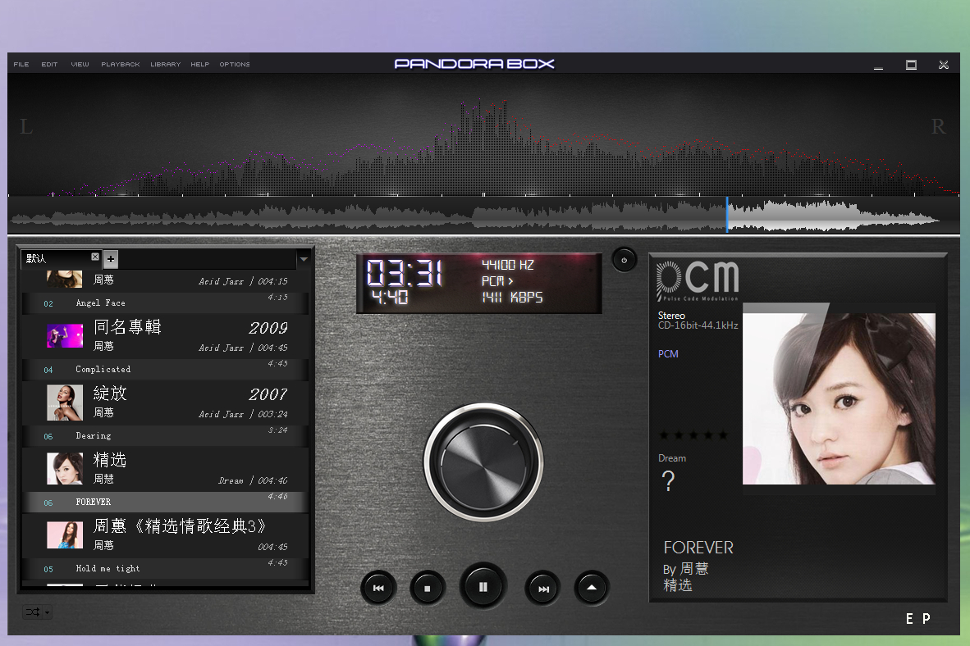Click the 精选 album cover thumbnail
The width and height of the screenshot is (970, 646).
(x=65, y=469)
